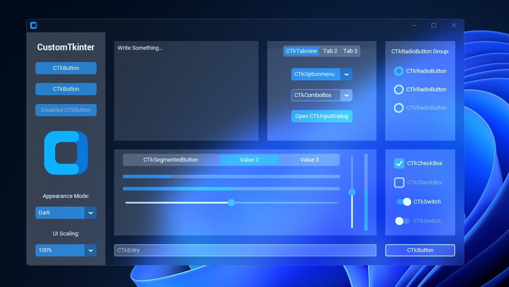509x287 pixels.
Task: Select the first CTkRadioButton
Action: coord(398,71)
